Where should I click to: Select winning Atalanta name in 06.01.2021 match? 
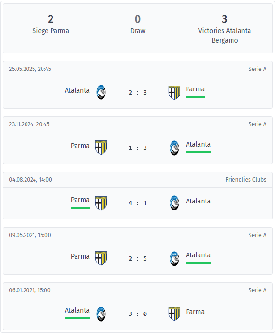[x=77, y=310]
